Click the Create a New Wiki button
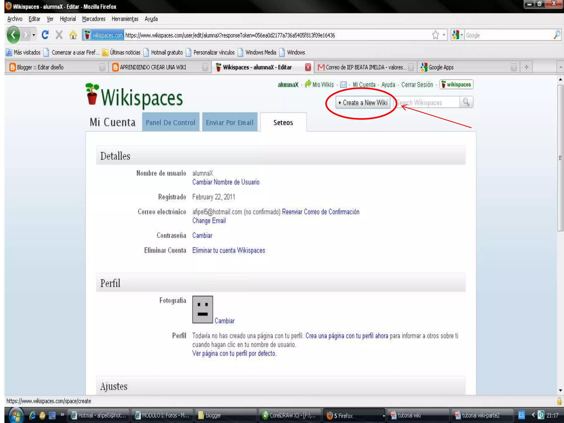Viewport: 564px width, 423px height. coord(363,103)
